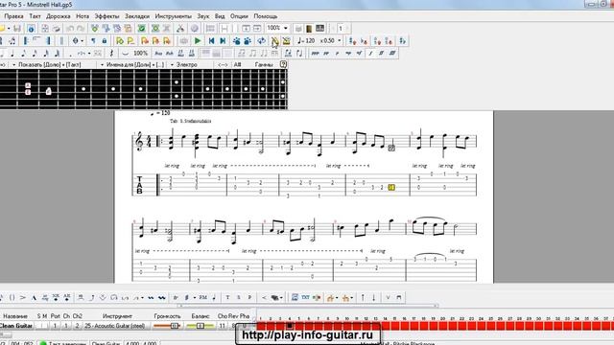The image size is (614, 345).
Task: Click 25 - Acoustic Guitar (steel) instrument field
Action: 115,326
